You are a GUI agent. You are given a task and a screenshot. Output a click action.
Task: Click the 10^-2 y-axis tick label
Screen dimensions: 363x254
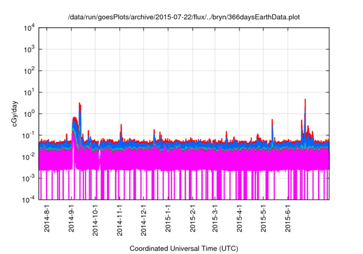(x=29, y=156)
